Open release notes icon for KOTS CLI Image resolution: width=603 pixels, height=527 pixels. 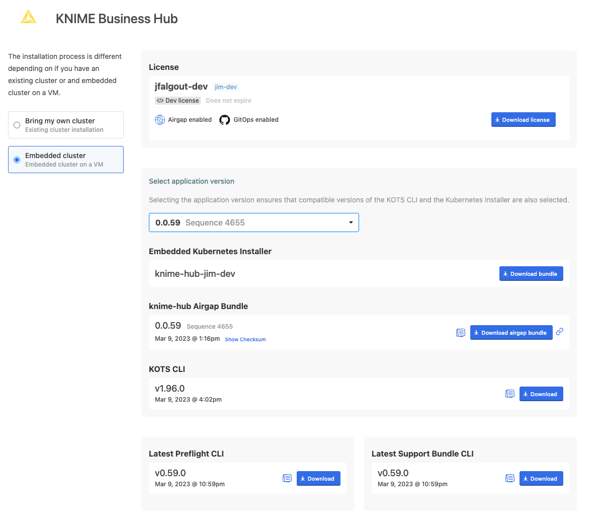pos(509,394)
